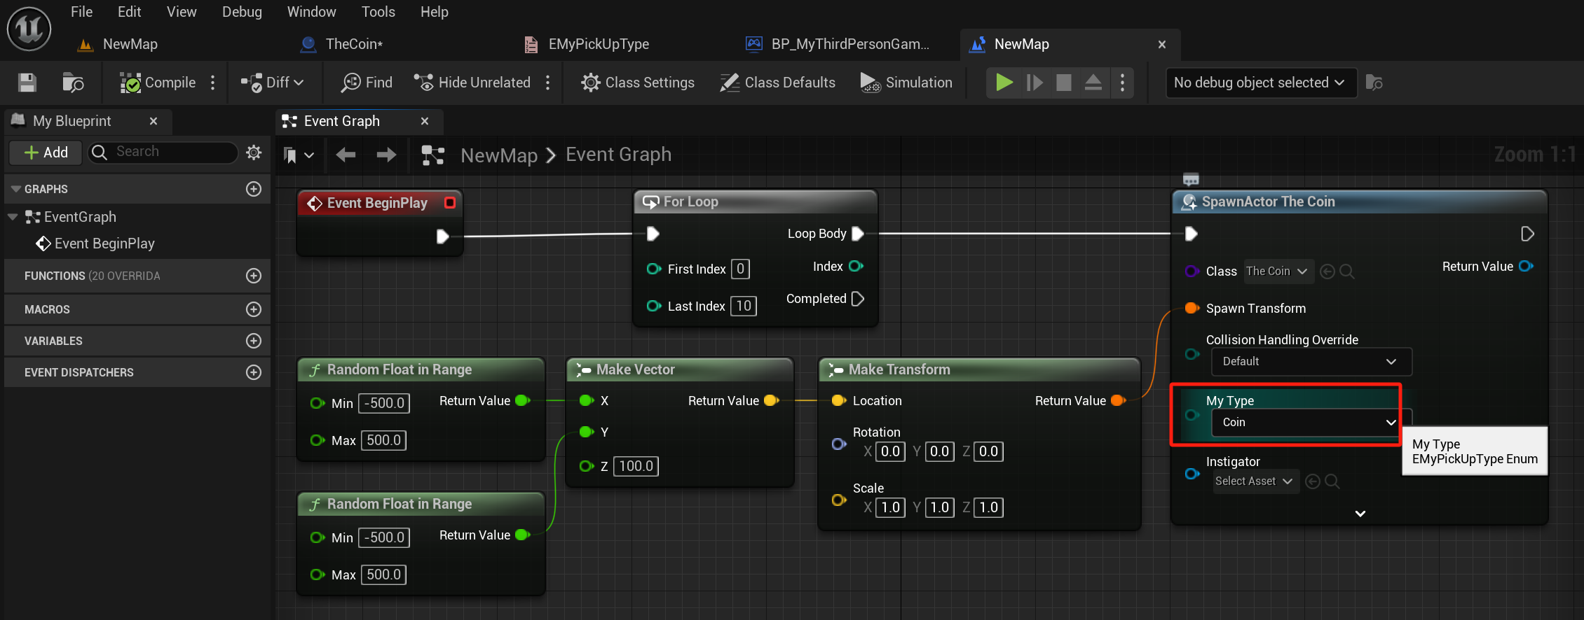The image size is (1584, 620).
Task: Edit For Loop First Index value
Action: coord(740,269)
